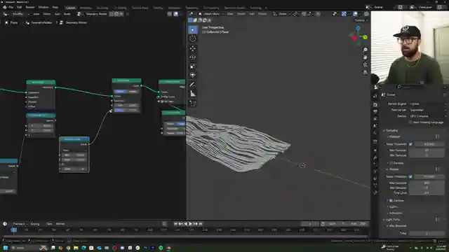The height and width of the screenshot is (252, 449).
Task: Adjust the Time Limit field
Action: click(x=427, y=193)
